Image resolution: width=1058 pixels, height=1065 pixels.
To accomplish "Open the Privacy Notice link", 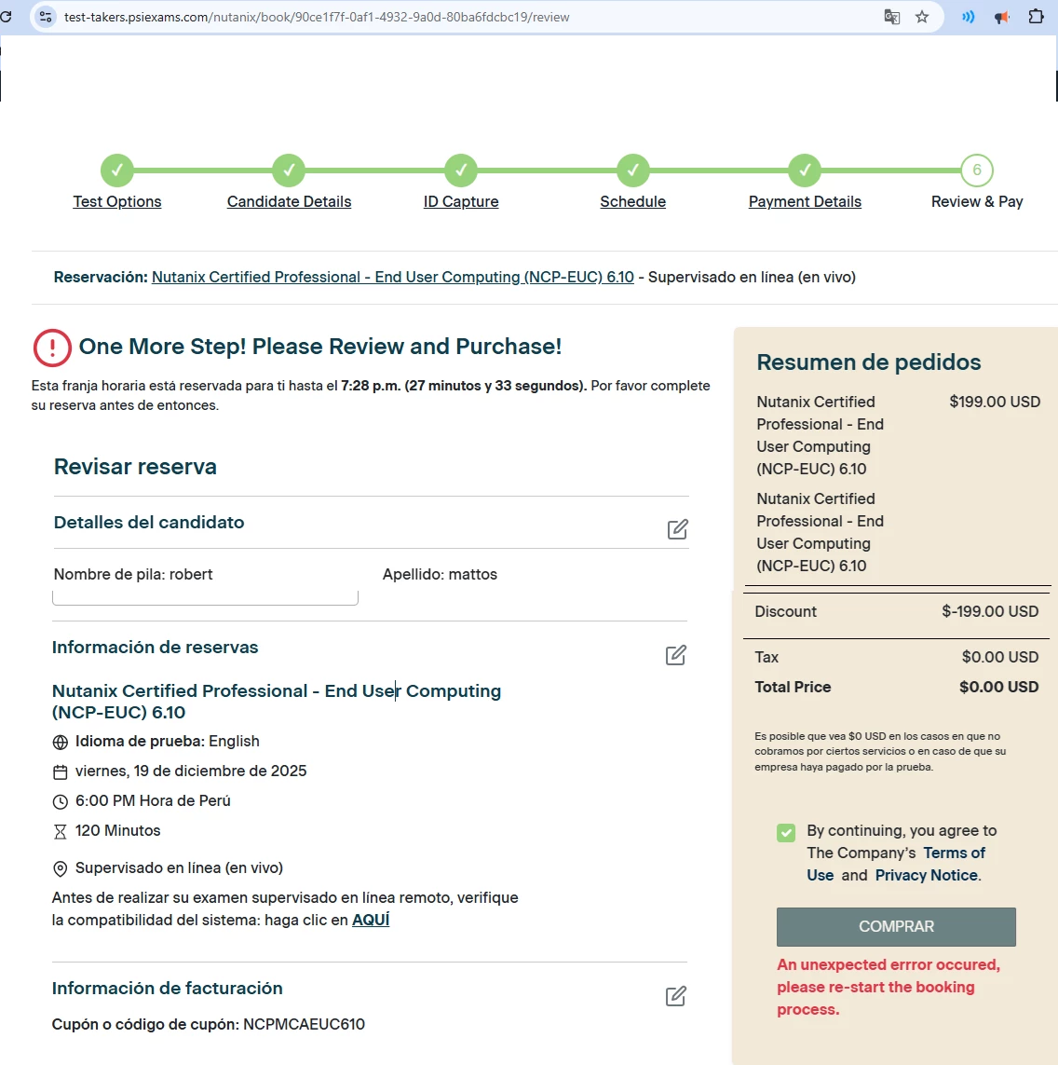I will [x=927, y=875].
